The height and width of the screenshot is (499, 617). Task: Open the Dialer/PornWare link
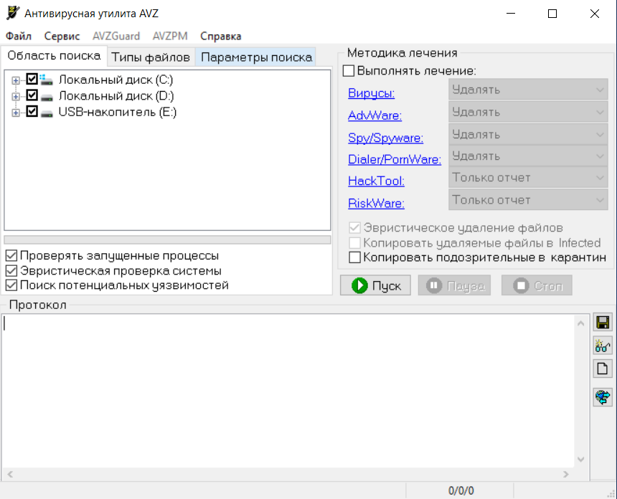395,159
